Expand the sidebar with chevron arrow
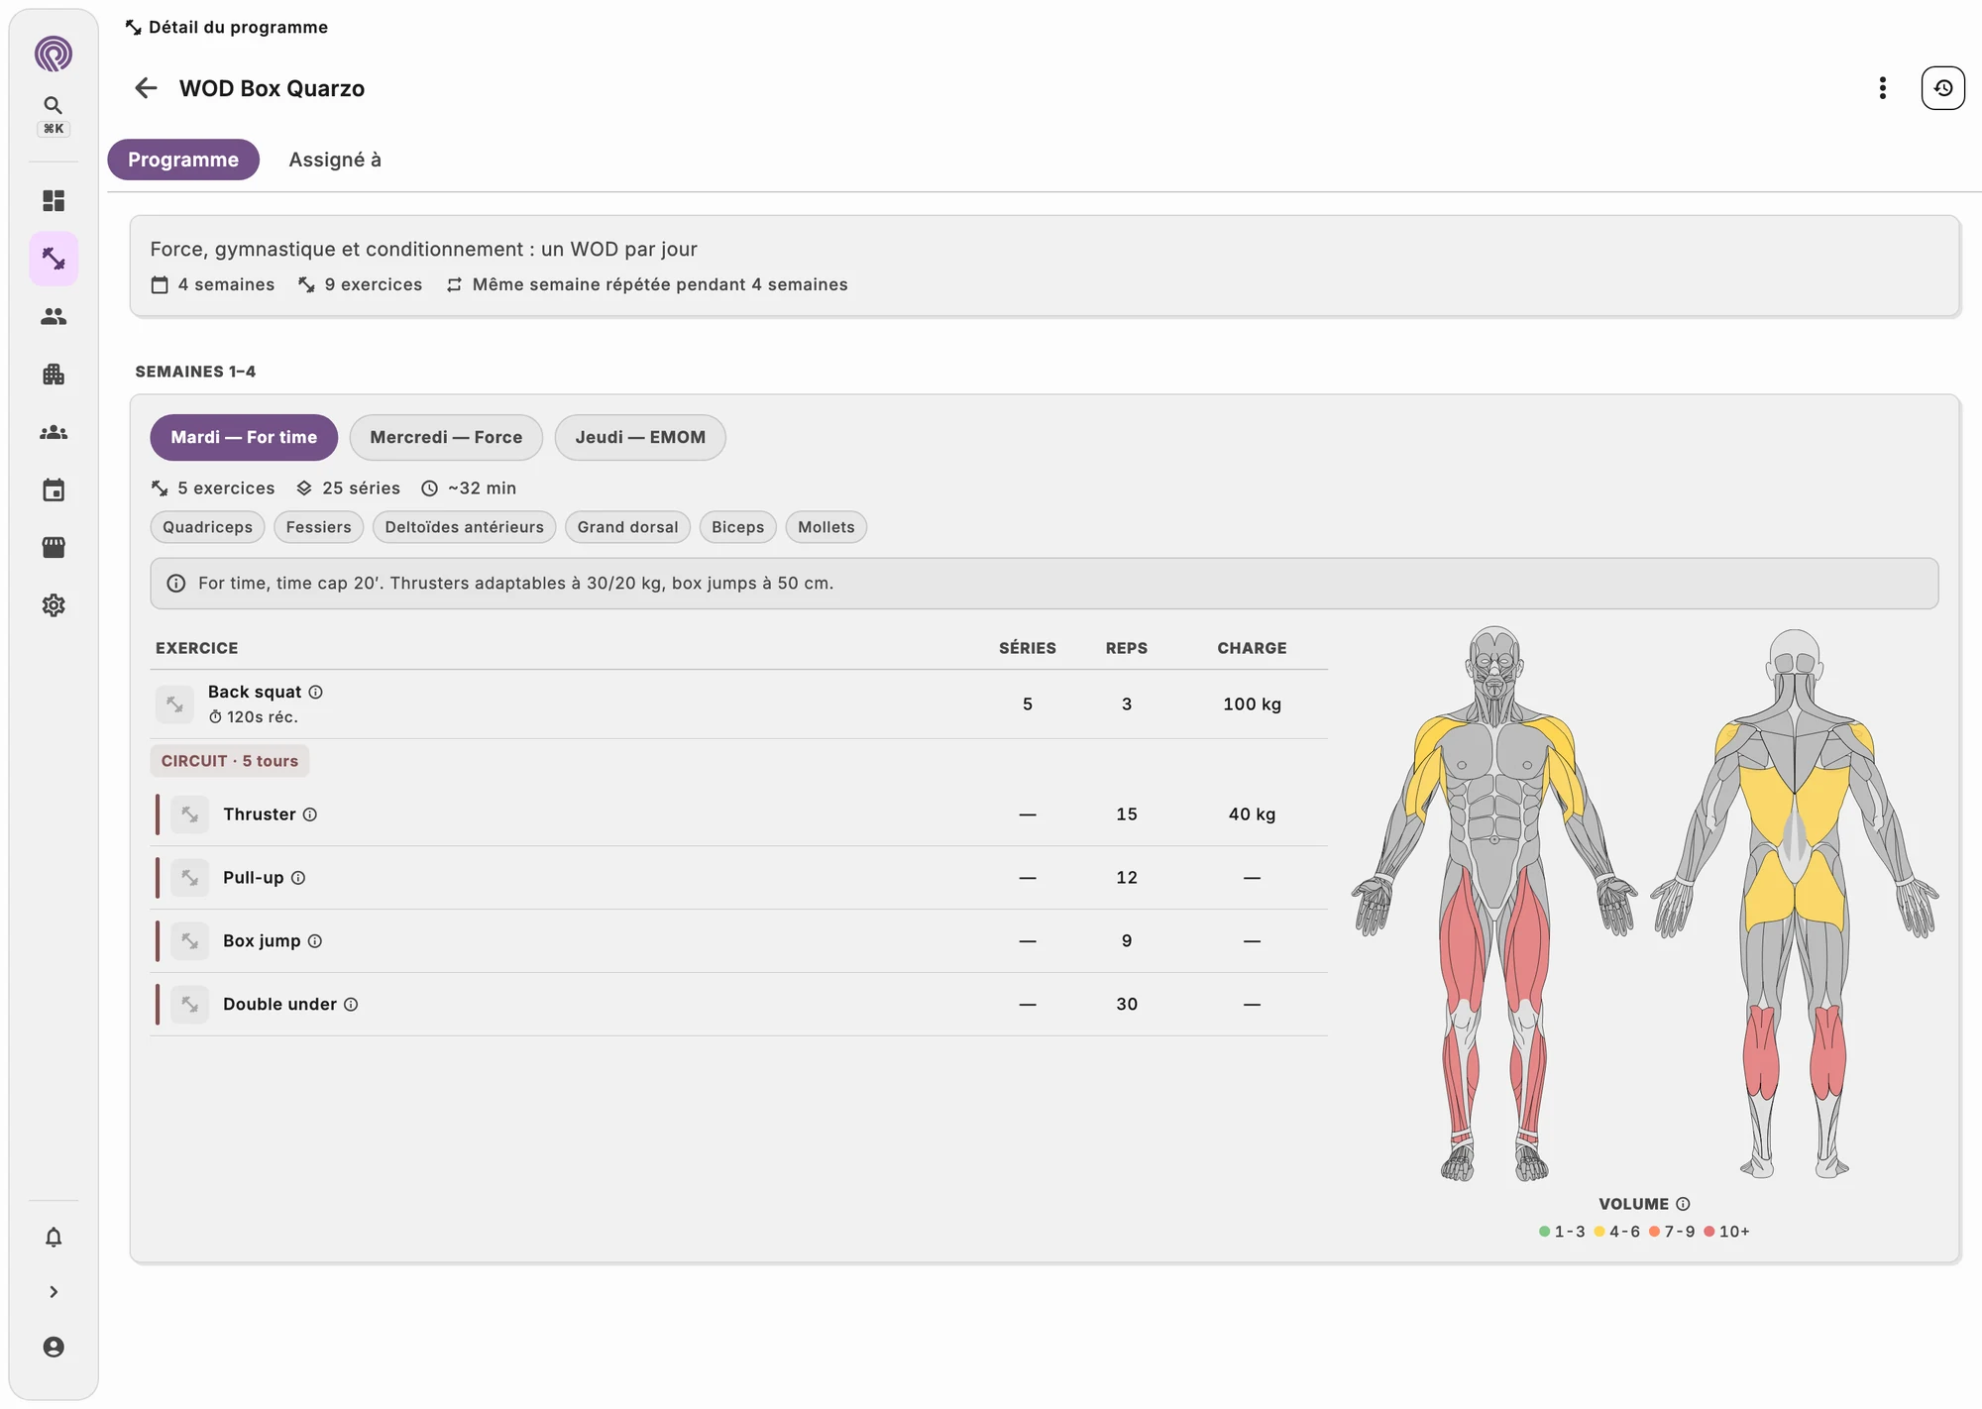The image size is (1982, 1409). coord(54,1292)
